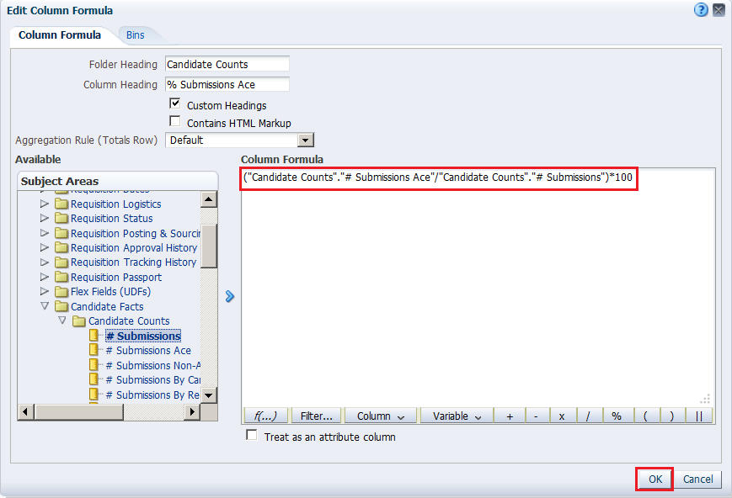The width and height of the screenshot is (732, 498).
Task: Click inside the Column Formula text area
Action: tap(478, 287)
